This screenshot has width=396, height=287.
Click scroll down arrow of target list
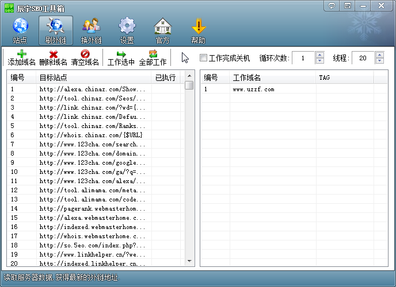[189, 261]
